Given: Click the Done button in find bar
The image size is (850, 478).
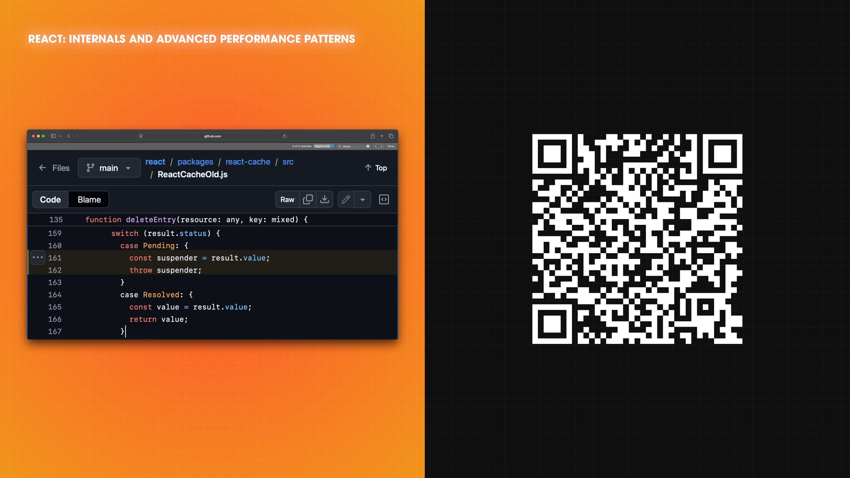Looking at the screenshot, I should (x=390, y=146).
